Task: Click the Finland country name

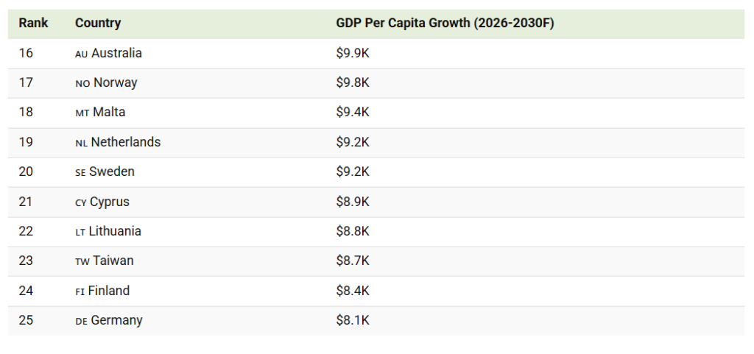Action: [x=109, y=291]
